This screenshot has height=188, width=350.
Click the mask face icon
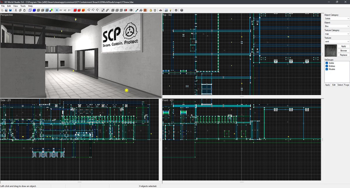click(155, 10)
